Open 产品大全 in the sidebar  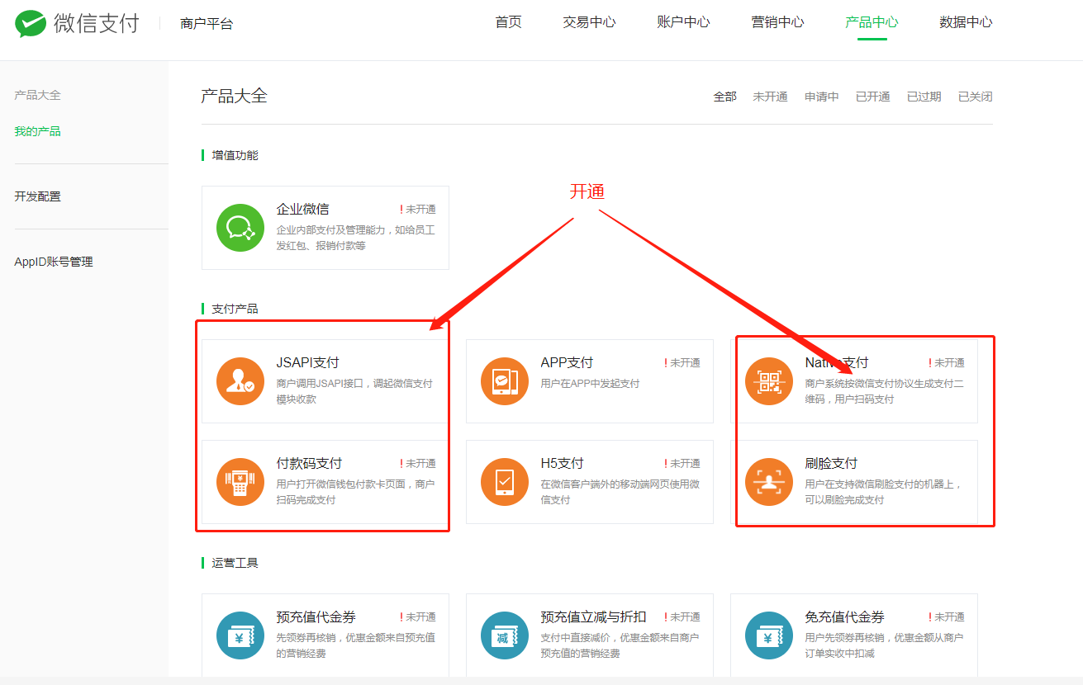click(37, 95)
